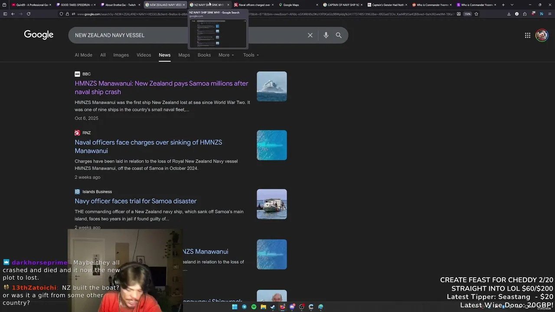Switch to Captain's Gender Had Nothing browser tab
The width and height of the screenshot is (555, 312).
(x=386, y=5)
